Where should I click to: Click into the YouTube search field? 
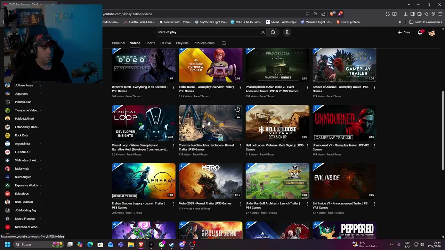(208, 32)
